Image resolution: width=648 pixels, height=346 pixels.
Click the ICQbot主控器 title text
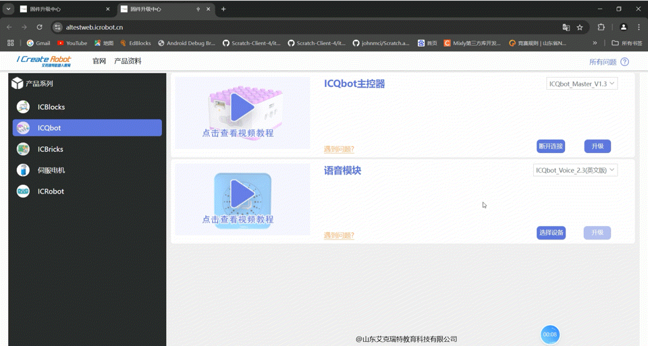pyautogui.click(x=354, y=84)
